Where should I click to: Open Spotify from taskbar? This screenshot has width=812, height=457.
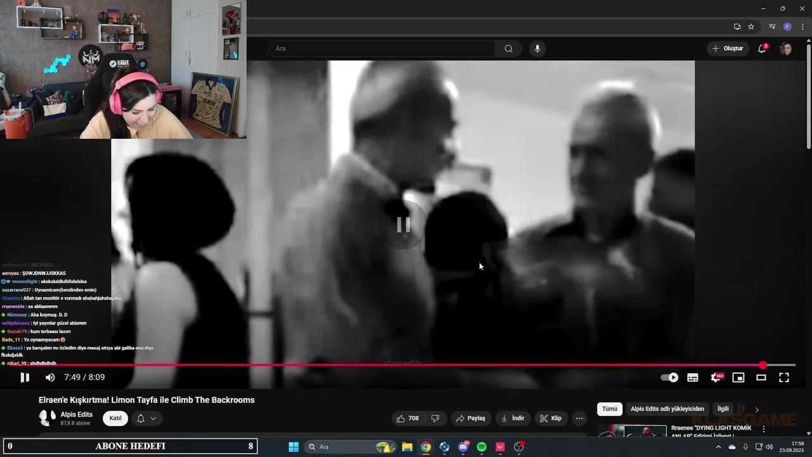[x=481, y=447]
